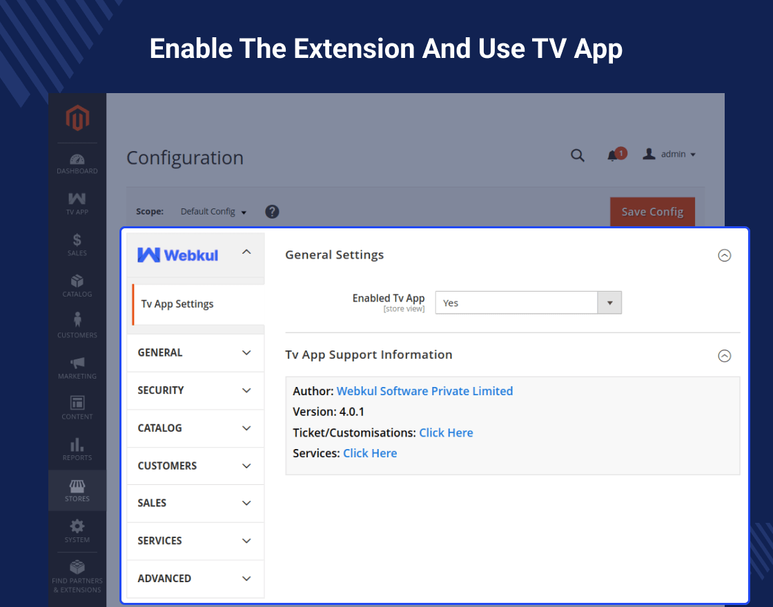Image resolution: width=773 pixels, height=607 pixels.
Task: Expand the CUSTOMERS config group
Action: pos(195,466)
